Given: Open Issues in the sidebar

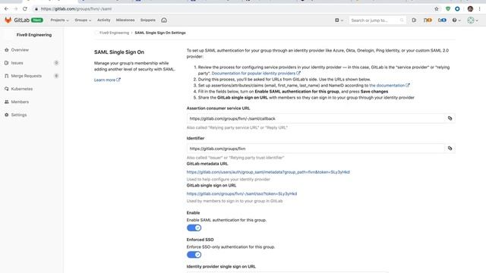Looking at the screenshot, I should (17, 63).
